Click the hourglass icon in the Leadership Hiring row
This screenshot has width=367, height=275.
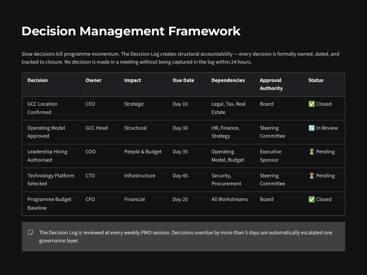pos(312,152)
